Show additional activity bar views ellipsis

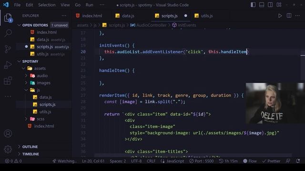tap(8, 96)
